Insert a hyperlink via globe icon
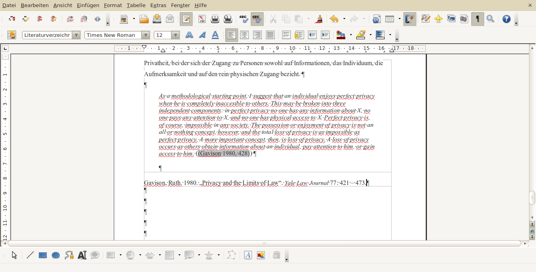This screenshot has height=272, width=536. click(377, 19)
